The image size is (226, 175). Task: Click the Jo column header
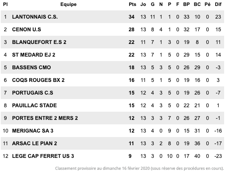[143, 4]
